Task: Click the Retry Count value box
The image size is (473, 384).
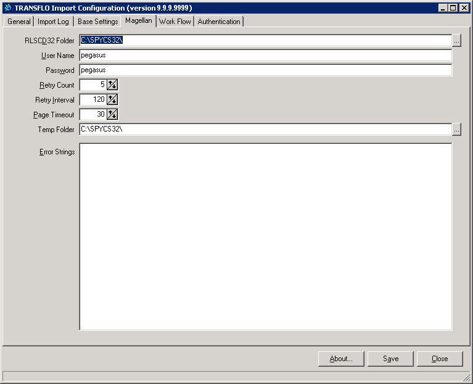Action: click(x=93, y=85)
